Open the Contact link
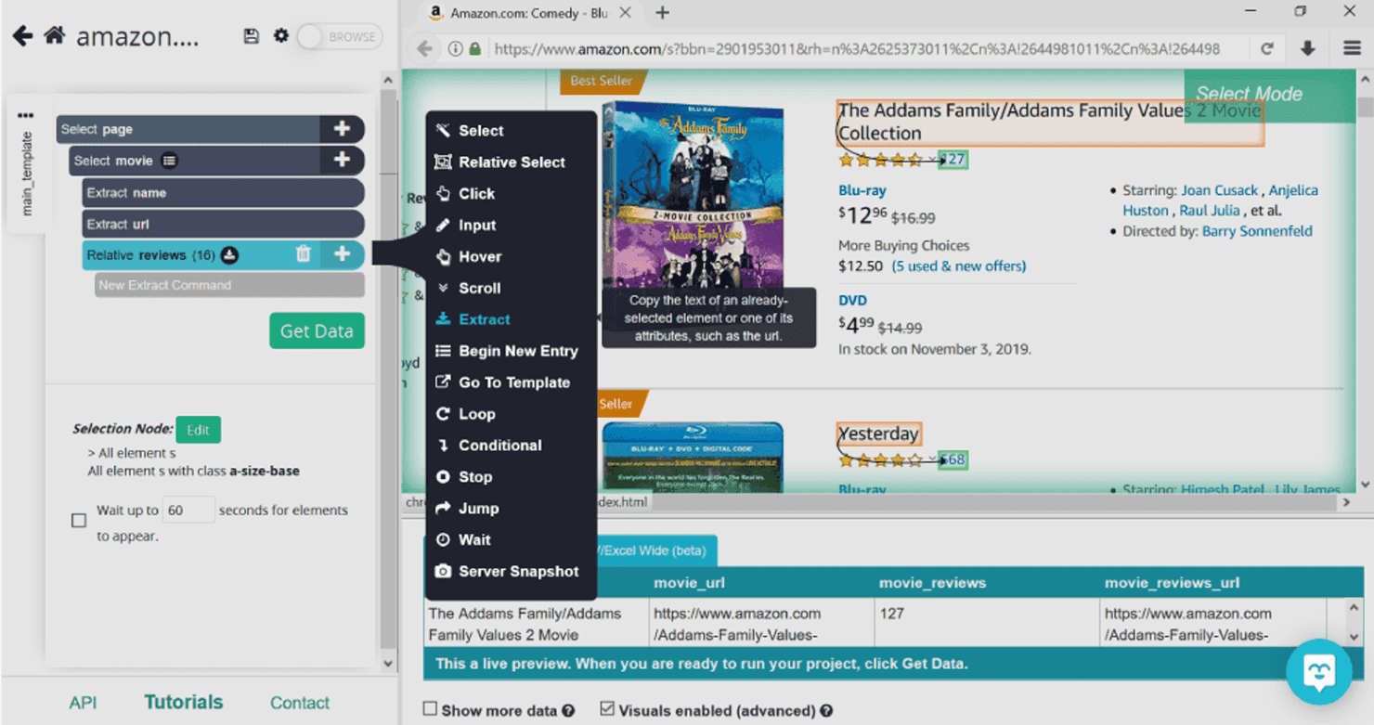1374x725 pixels. click(x=300, y=703)
